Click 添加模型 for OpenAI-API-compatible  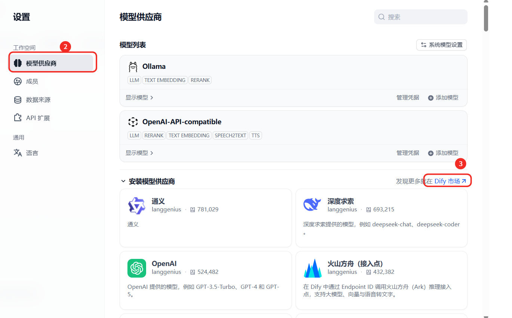pos(443,153)
